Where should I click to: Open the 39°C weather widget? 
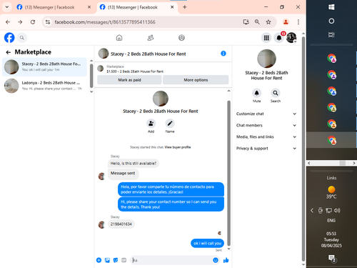(331, 192)
